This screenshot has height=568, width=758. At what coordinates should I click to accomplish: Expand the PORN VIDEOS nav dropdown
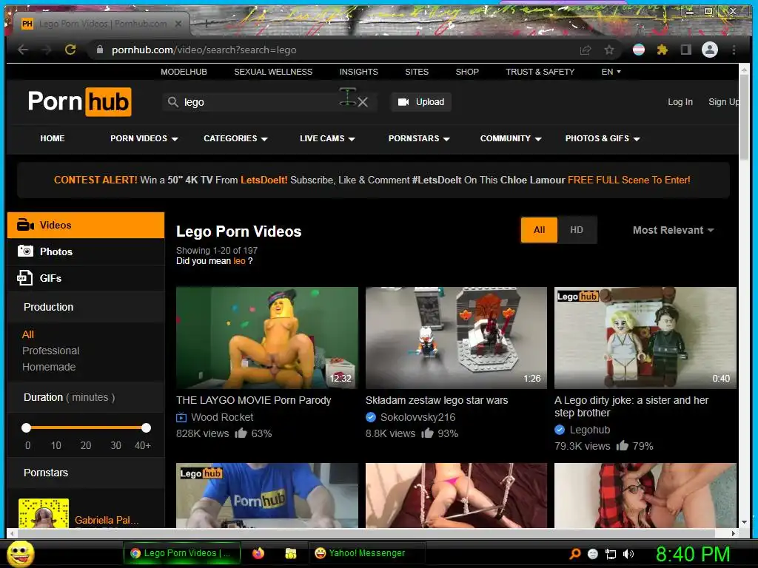click(x=144, y=138)
